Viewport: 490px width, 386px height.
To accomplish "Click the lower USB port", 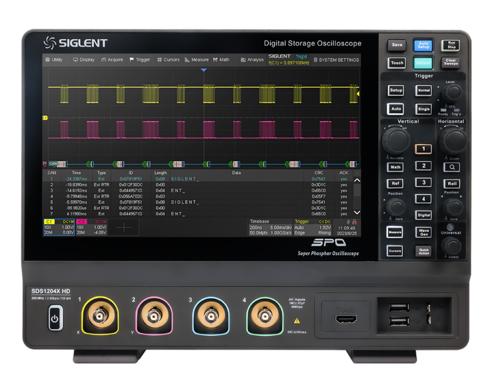I will (399, 321).
